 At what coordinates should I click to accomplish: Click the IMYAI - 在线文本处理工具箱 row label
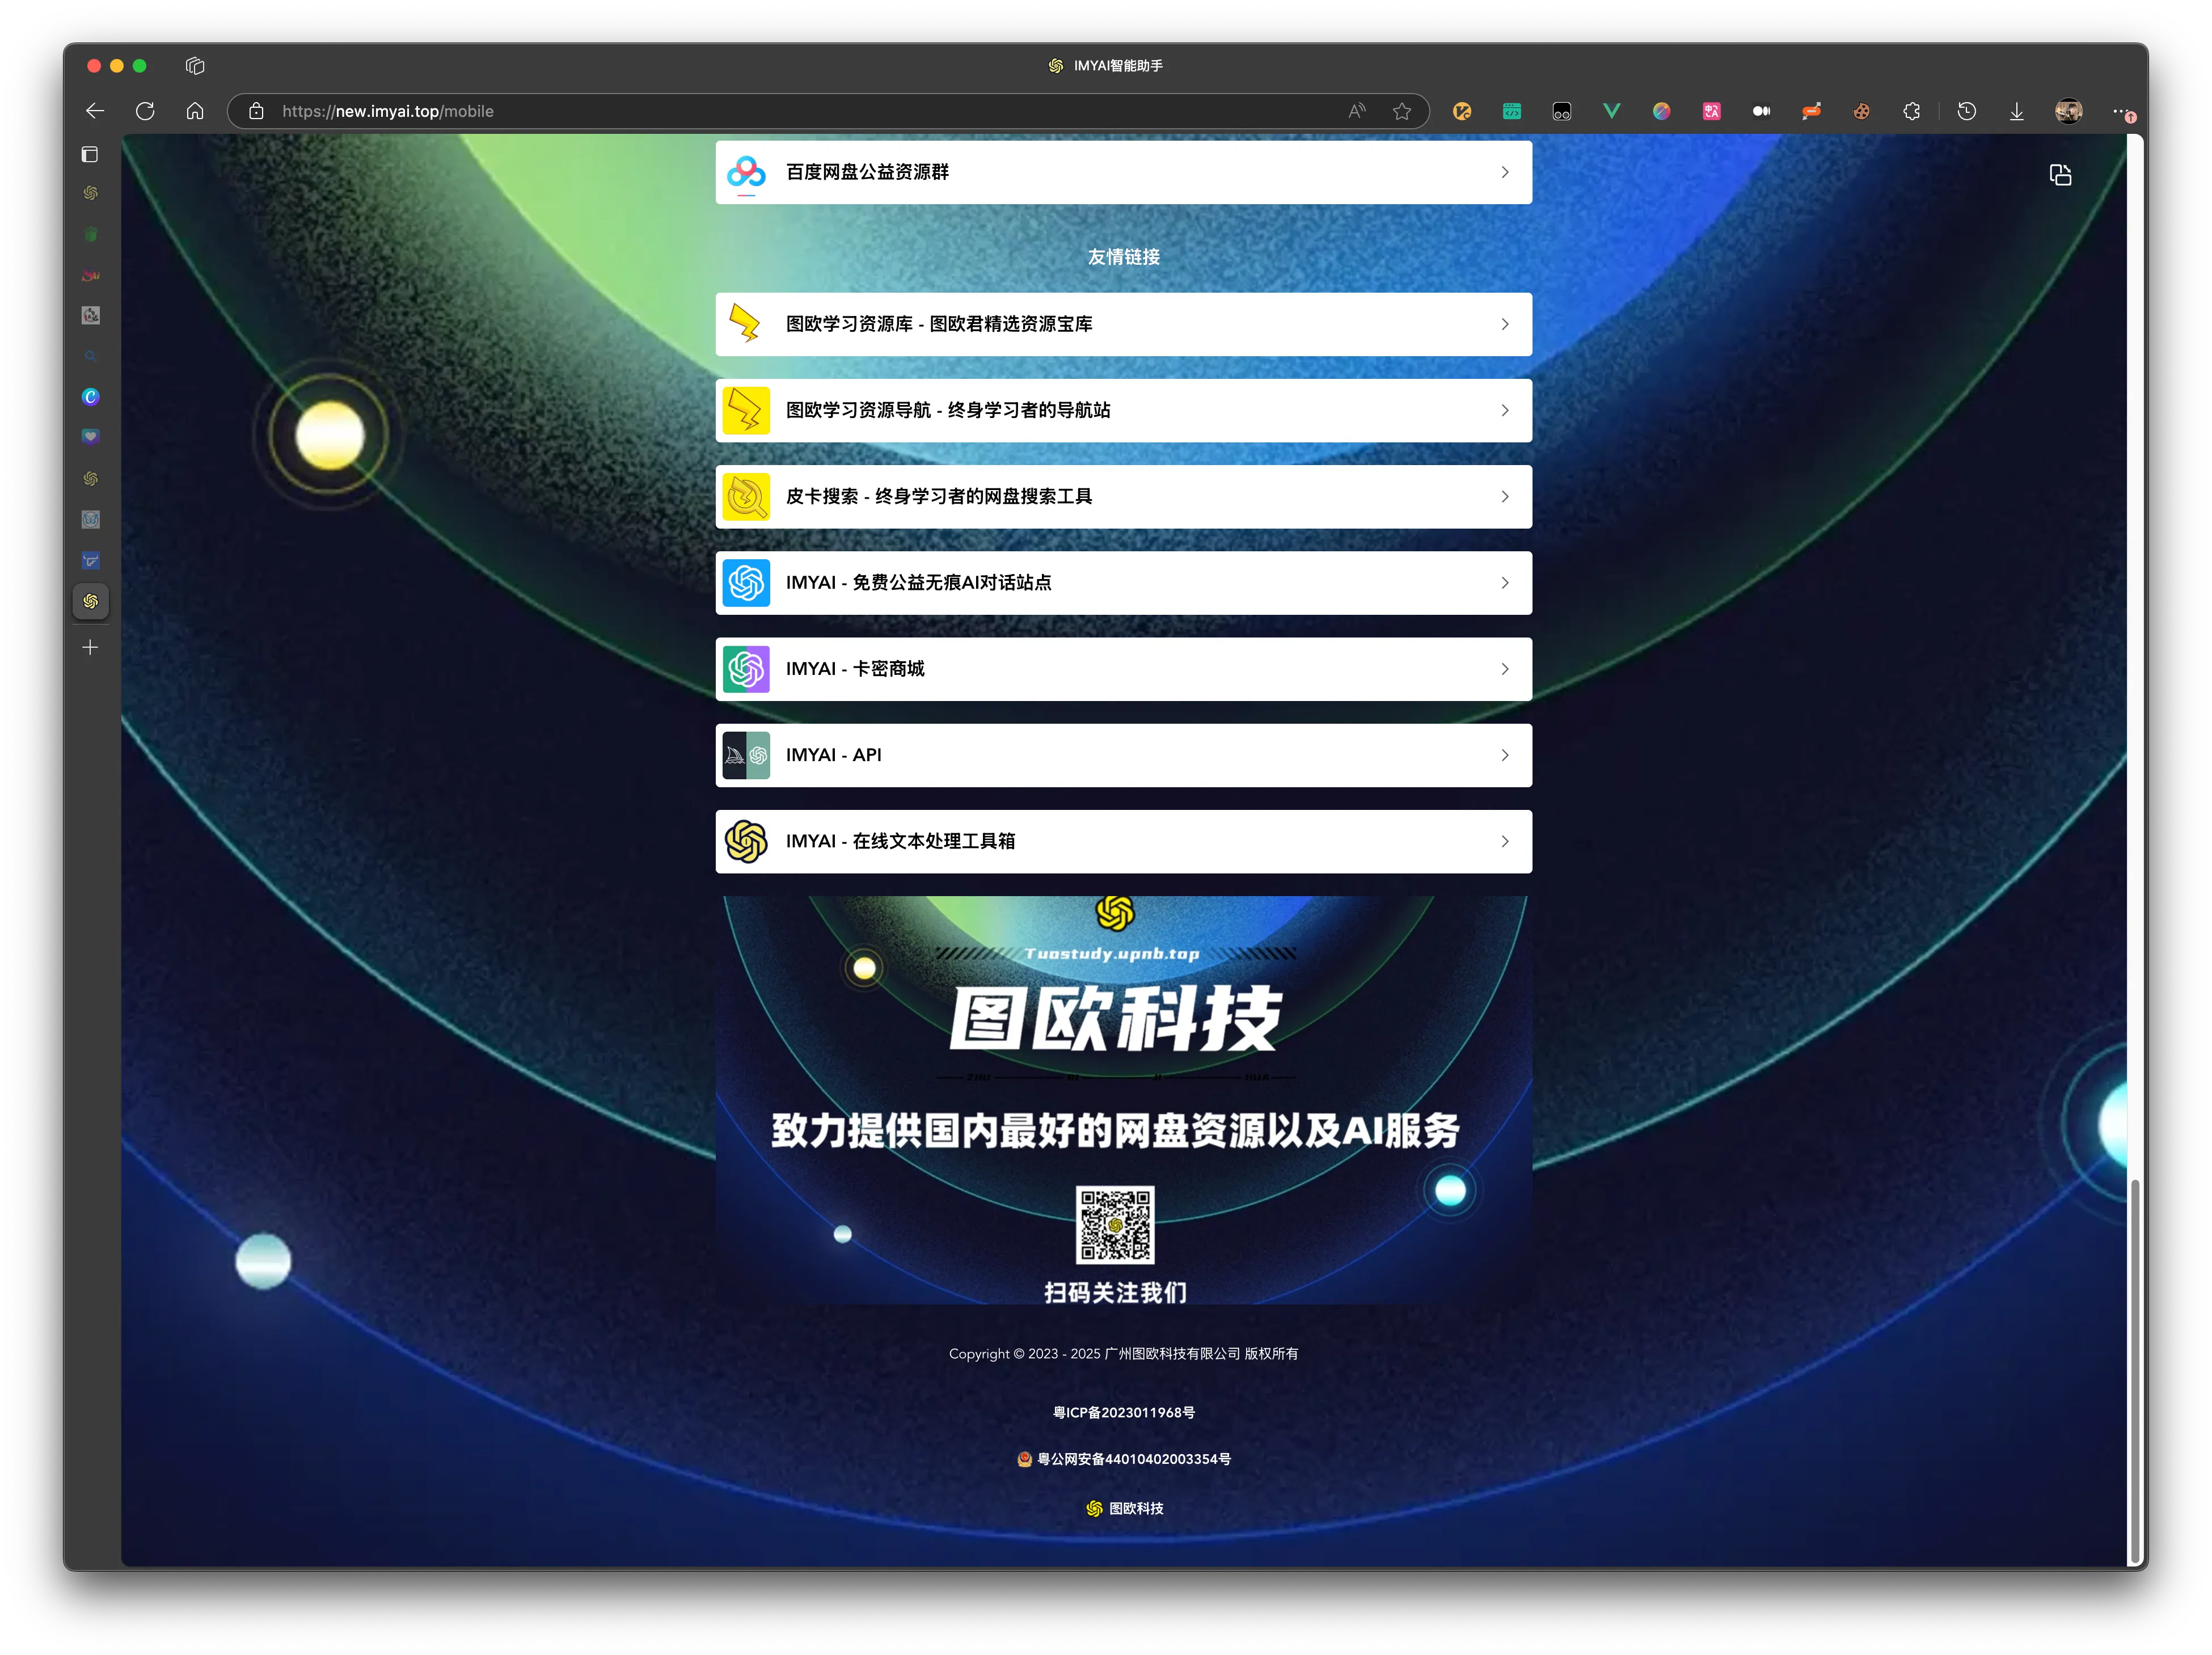coord(900,841)
